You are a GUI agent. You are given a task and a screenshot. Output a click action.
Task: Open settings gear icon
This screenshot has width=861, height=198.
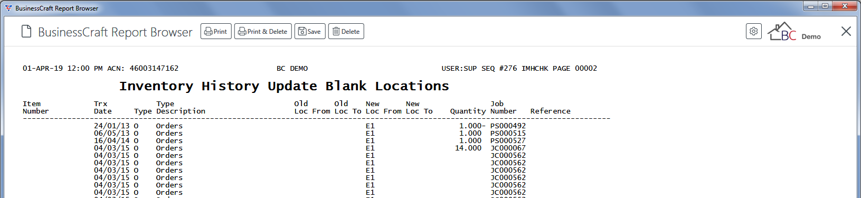(x=754, y=32)
